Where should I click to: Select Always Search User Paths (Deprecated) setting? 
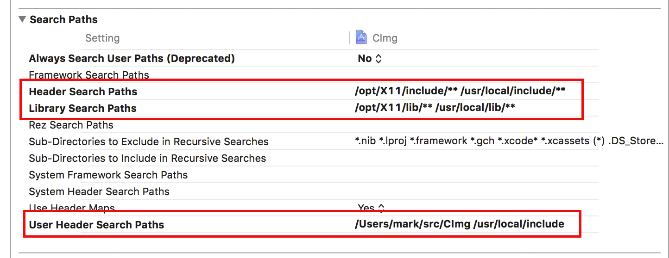pyautogui.click(x=132, y=58)
